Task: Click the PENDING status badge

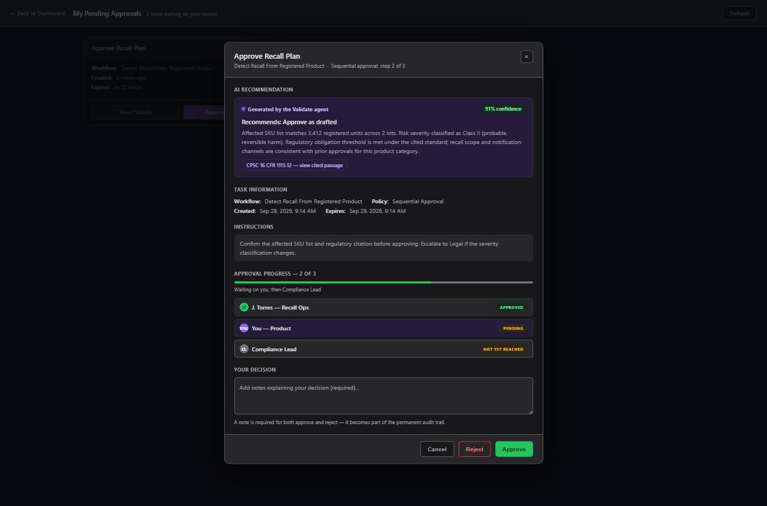Action: click(x=513, y=328)
